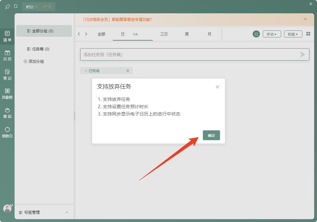The width and height of the screenshot is (317, 222).
Task: Switch layout using the grid view icon
Action: point(308,34)
